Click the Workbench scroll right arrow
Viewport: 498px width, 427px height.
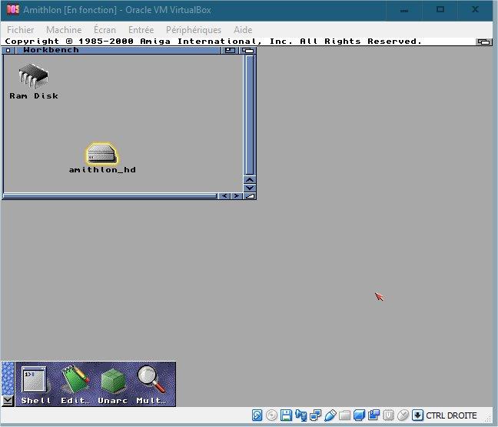click(x=236, y=196)
